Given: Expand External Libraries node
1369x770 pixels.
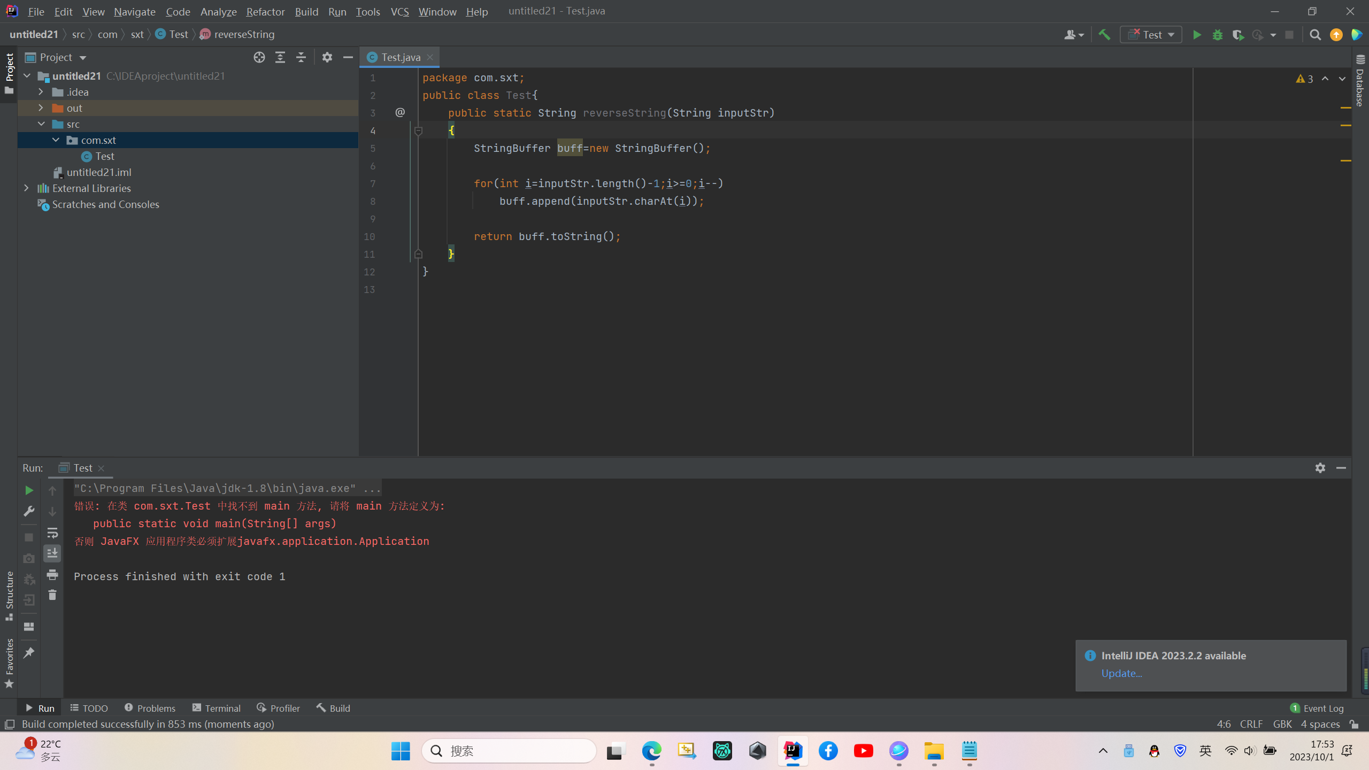Looking at the screenshot, I should click(26, 188).
